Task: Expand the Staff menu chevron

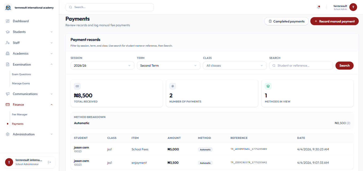Action: [x=52, y=43]
